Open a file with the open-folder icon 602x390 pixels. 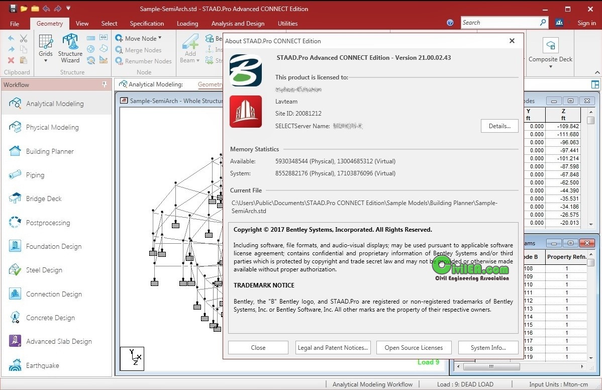[24, 9]
